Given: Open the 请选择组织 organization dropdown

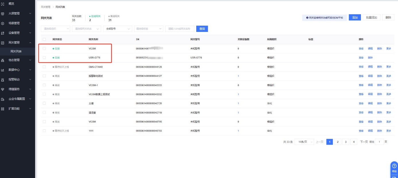Looking at the screenshot, I should tap(55, 29).
